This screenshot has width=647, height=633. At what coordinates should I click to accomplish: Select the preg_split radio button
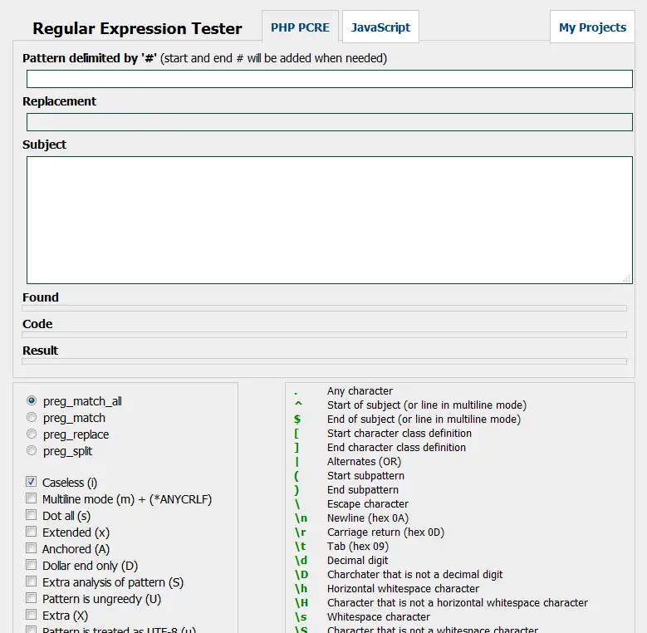click(32, 450)
